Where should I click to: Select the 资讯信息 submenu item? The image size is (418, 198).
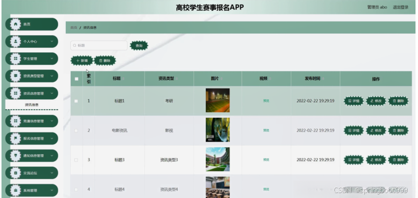click(32, 105)
